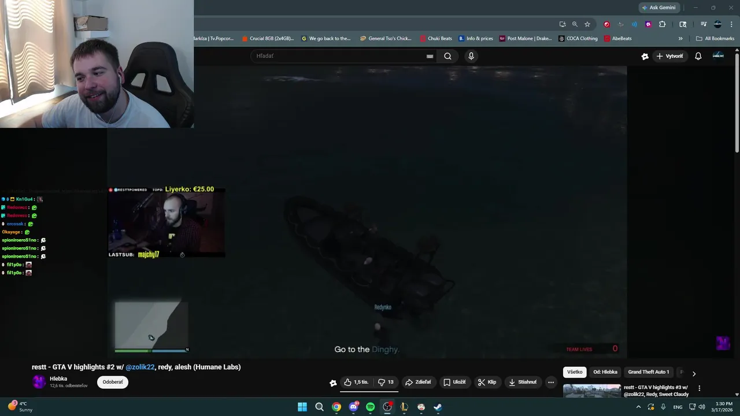Image resolution: width=740 pixels, height=416 pixels.
Task: Click the Hlebka channel avatar
Action: pyautogui.click(x=39, y=382)
